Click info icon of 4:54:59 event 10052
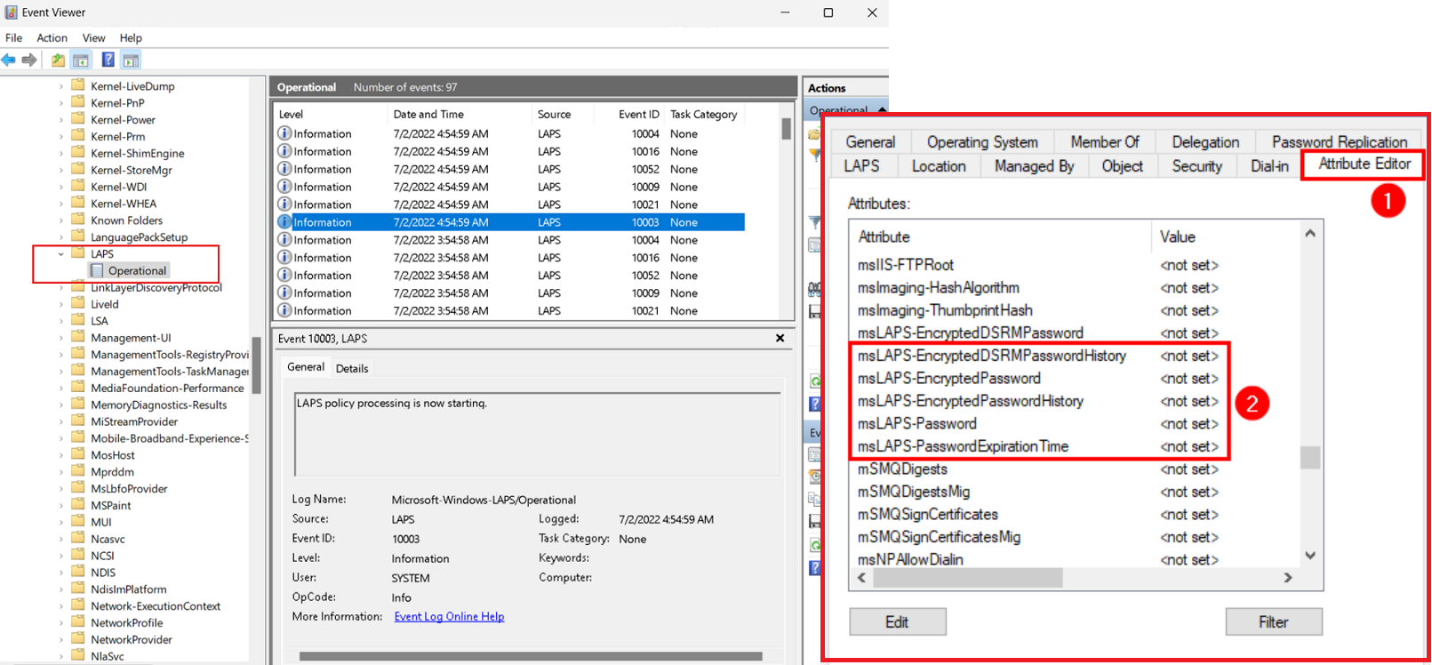 284,169
